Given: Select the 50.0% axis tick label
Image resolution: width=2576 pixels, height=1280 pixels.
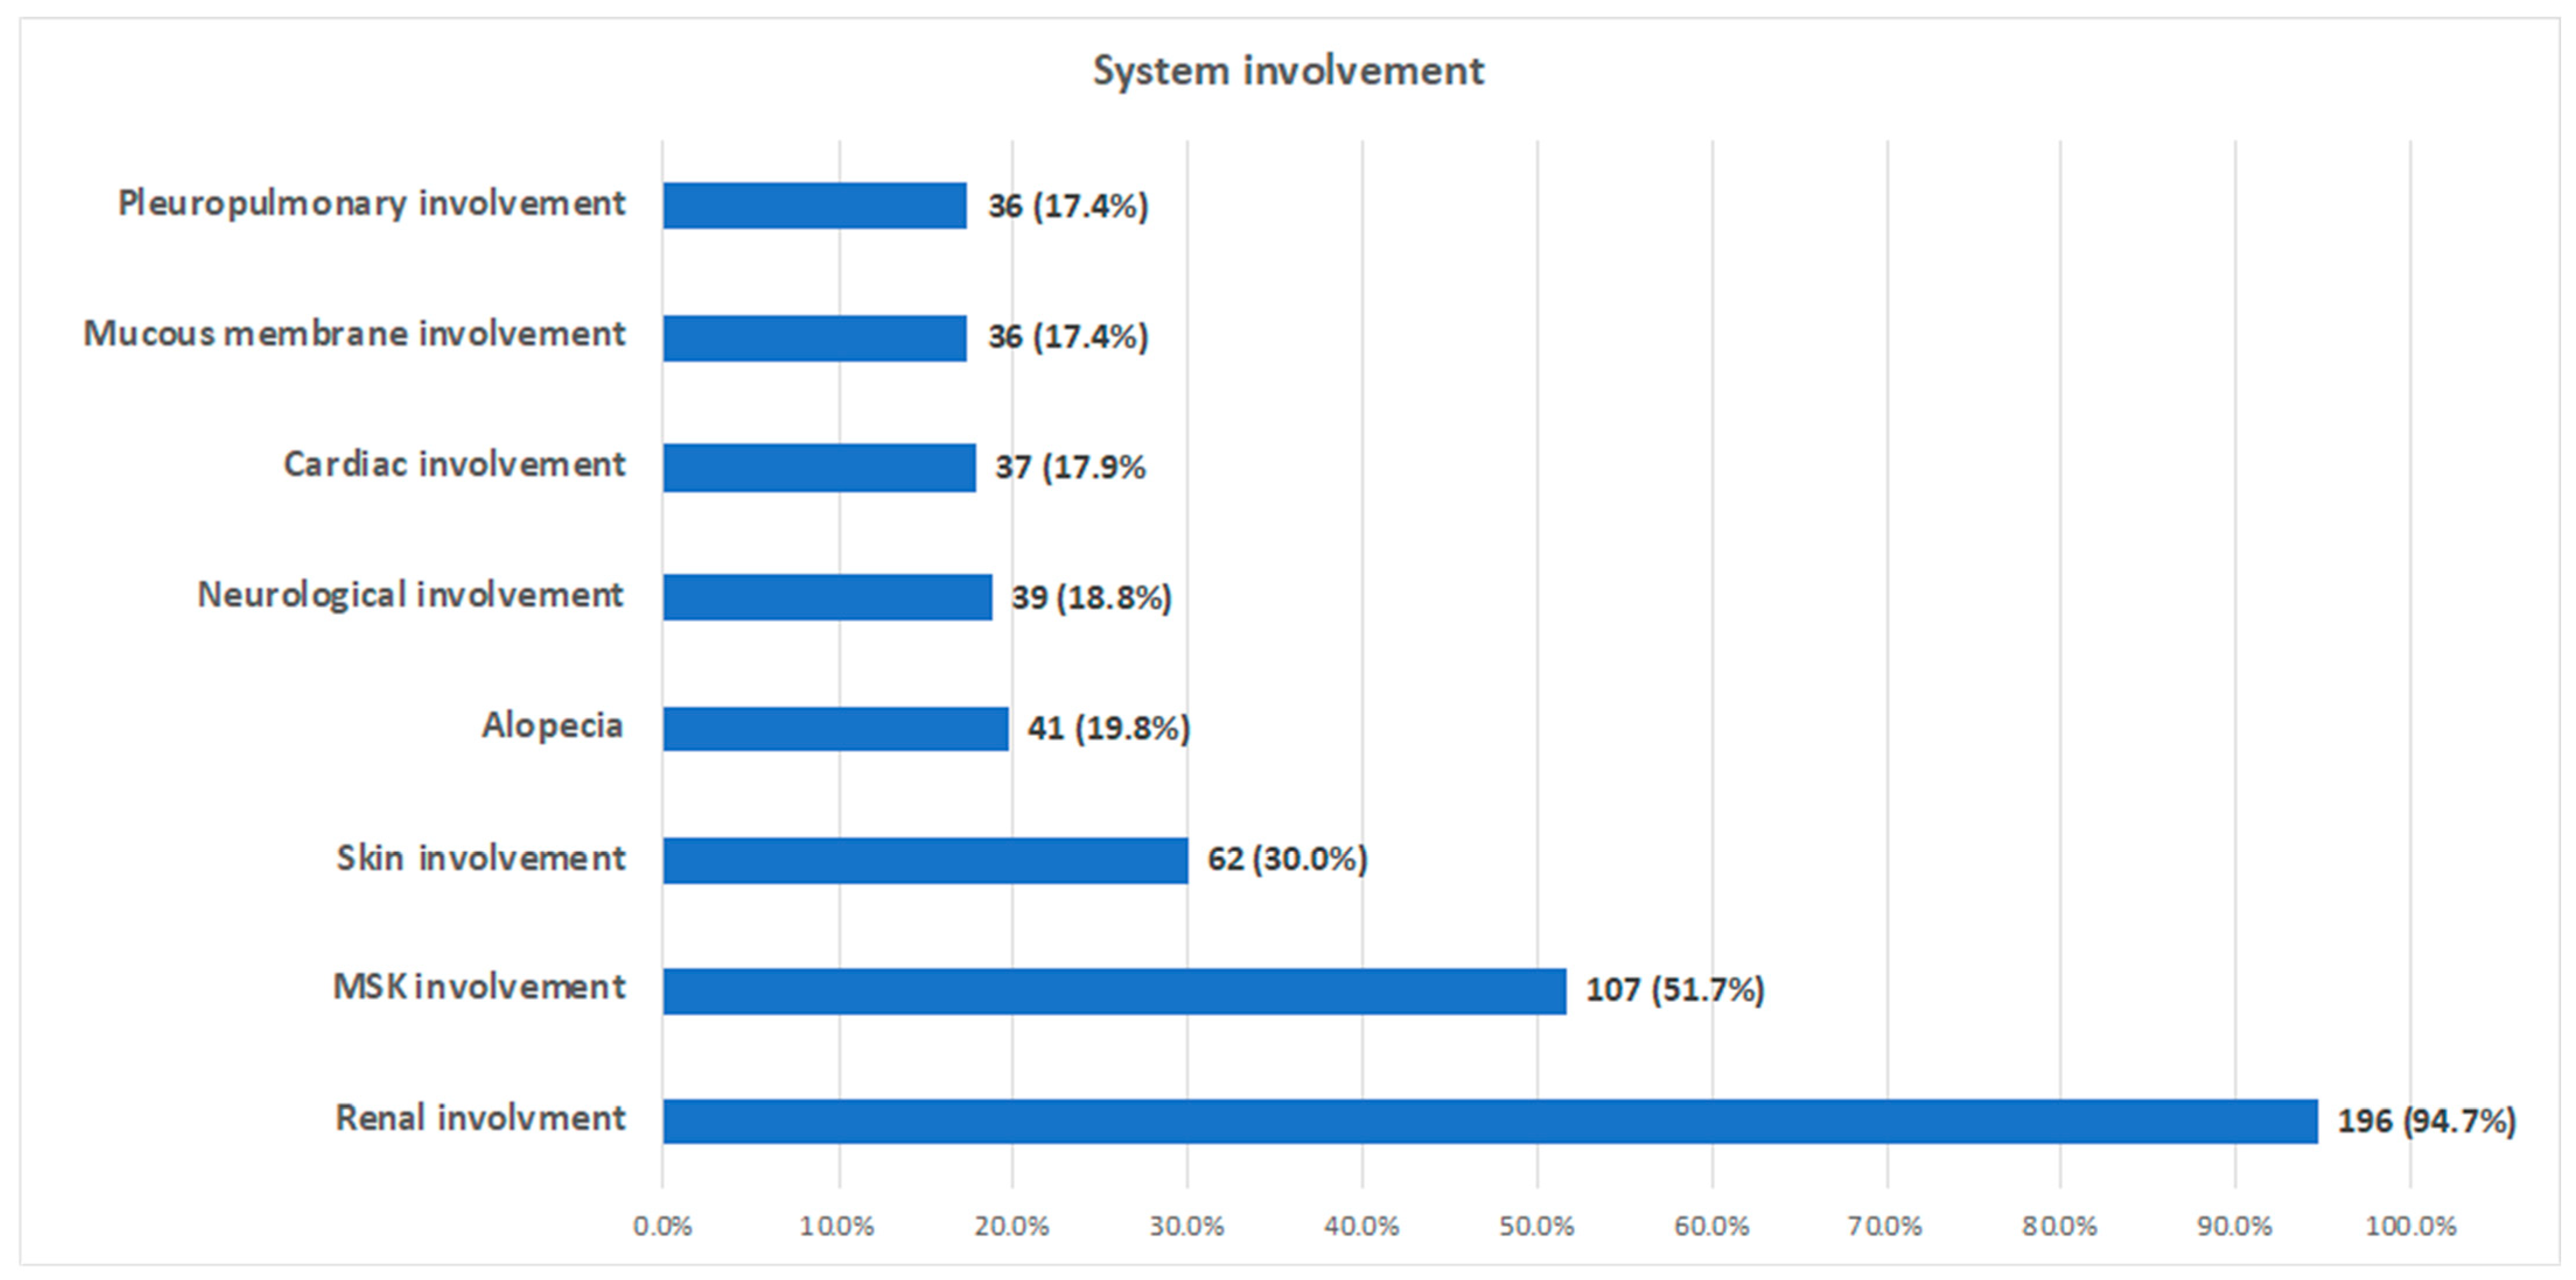Looking at the screenshot, I should click(x=1536, y=1226).
